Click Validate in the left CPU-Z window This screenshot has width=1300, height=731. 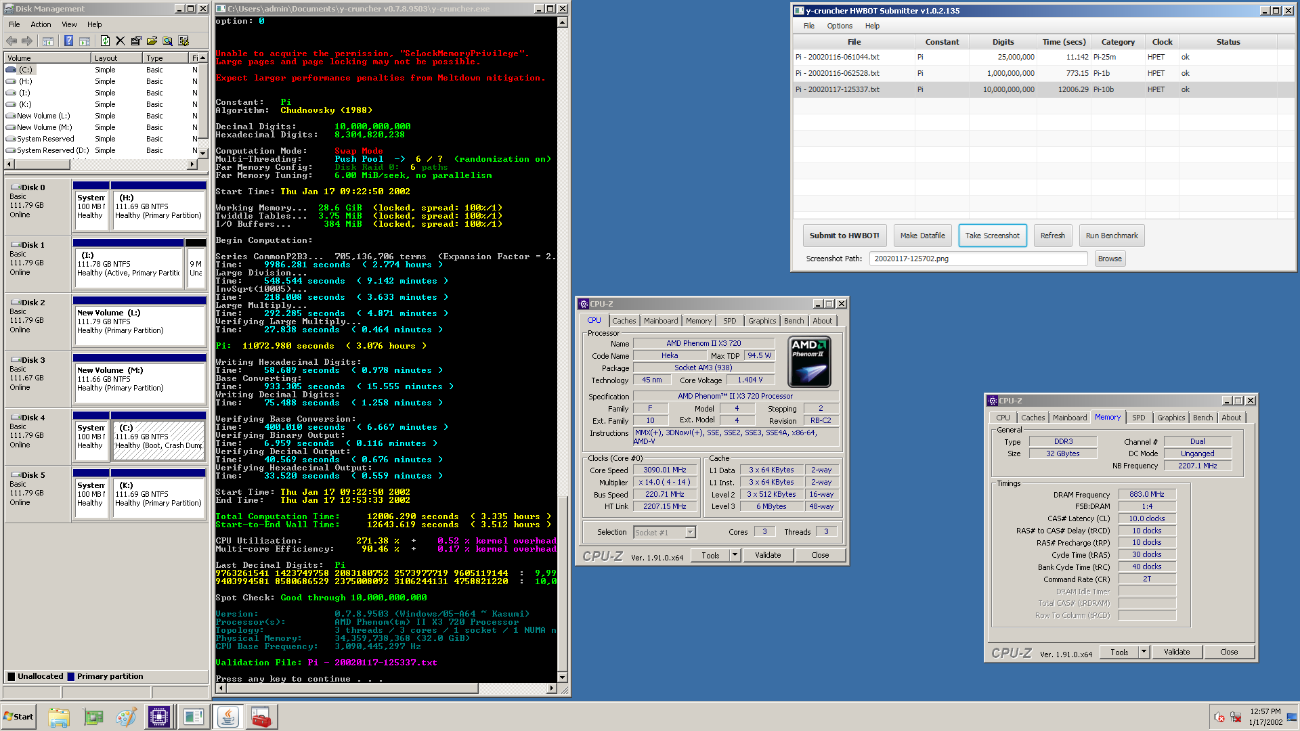(767, 555)
